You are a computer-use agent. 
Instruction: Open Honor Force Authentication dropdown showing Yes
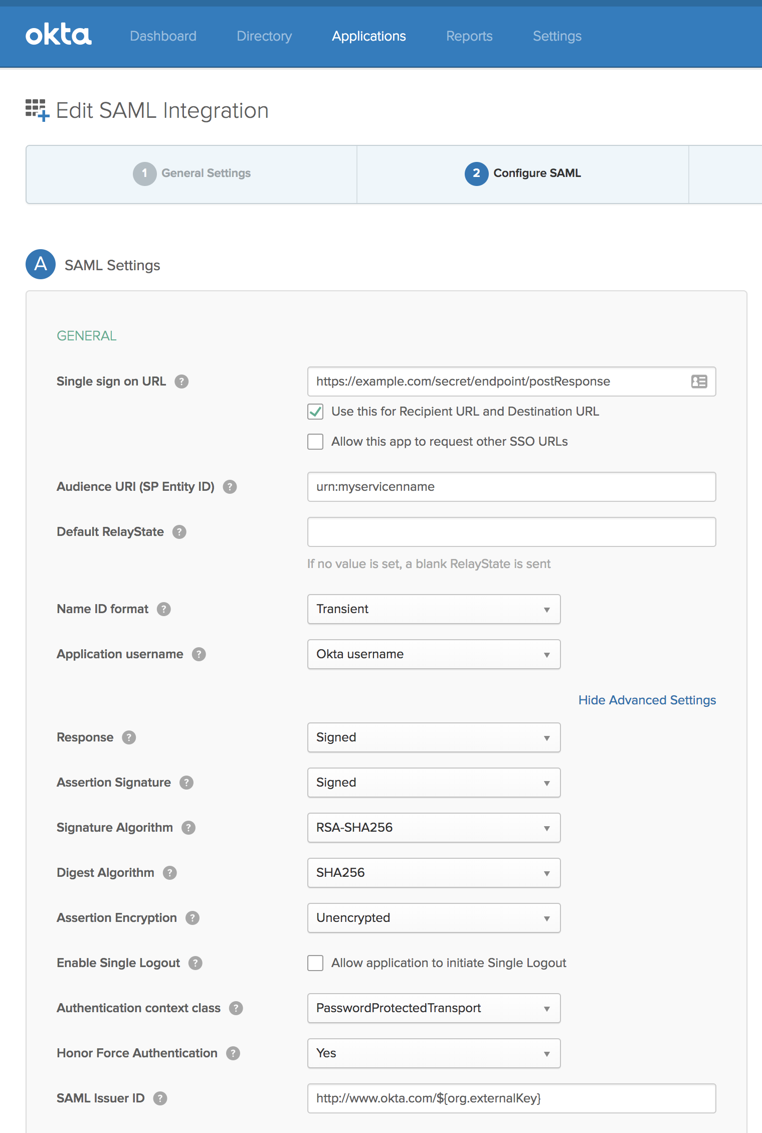click(434, 1053)
